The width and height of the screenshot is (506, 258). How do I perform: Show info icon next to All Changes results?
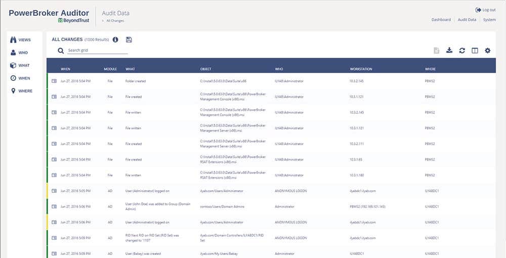tap(115, 39)
